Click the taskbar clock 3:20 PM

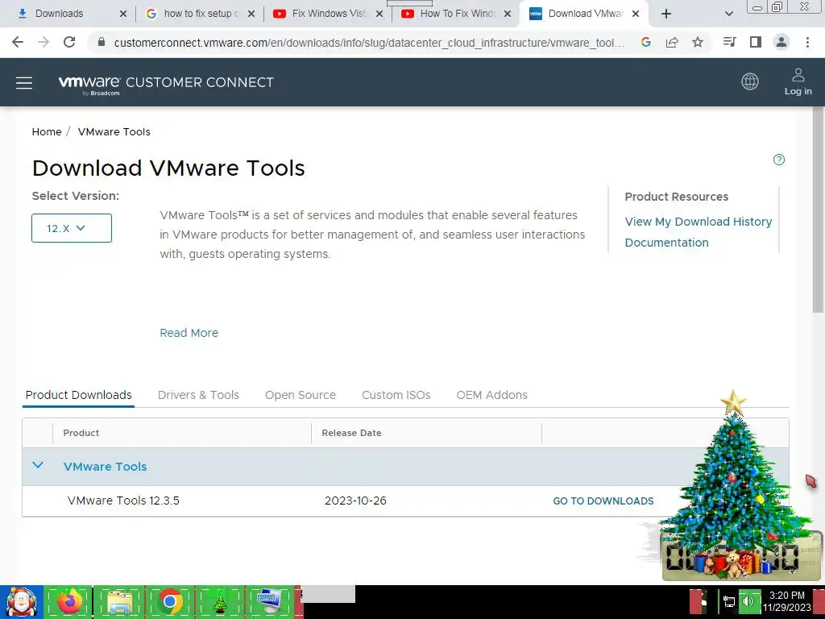(x=786, y=601)
